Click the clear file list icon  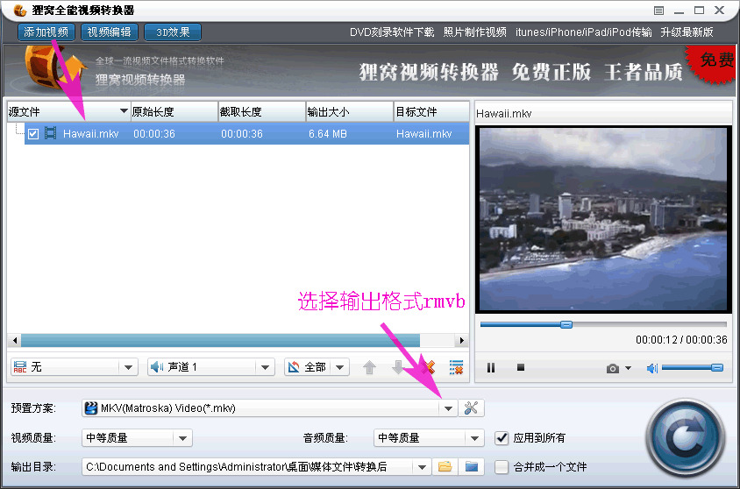click(457, 367)
